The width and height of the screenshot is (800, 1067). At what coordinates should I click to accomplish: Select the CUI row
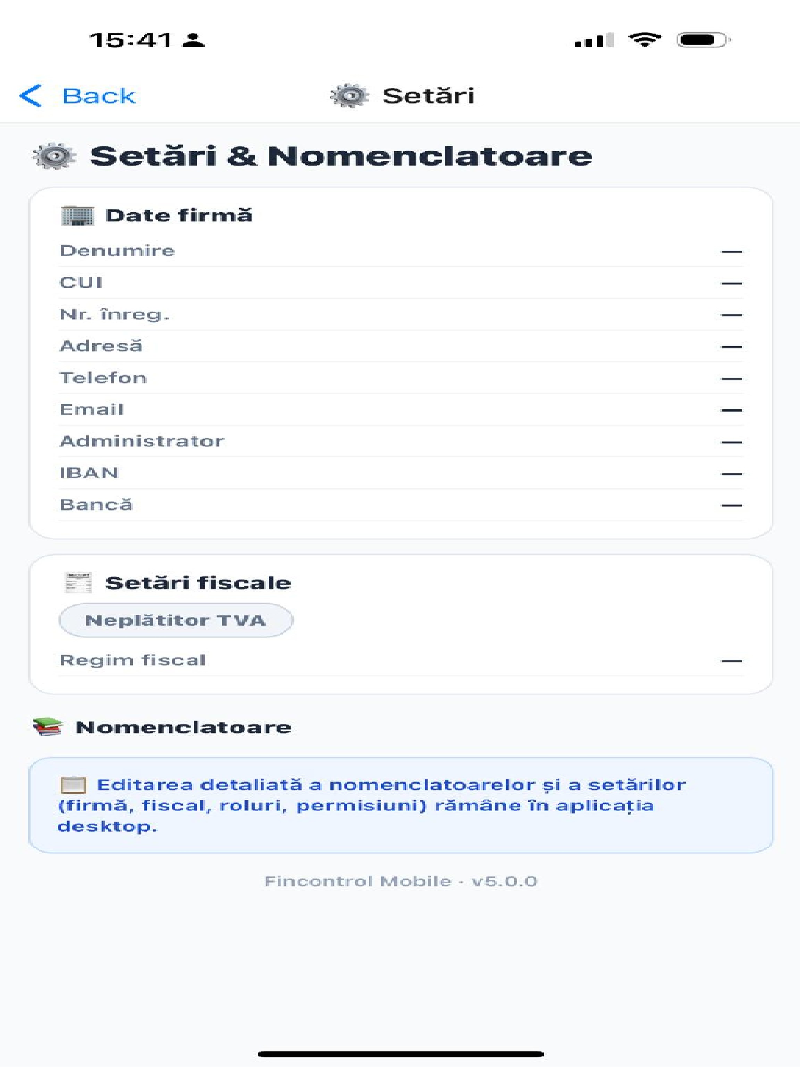click(400, 283)
